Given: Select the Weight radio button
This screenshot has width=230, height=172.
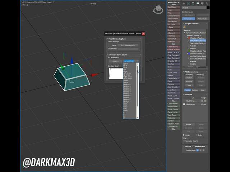Looking at the screenshot, I should 184,135.
